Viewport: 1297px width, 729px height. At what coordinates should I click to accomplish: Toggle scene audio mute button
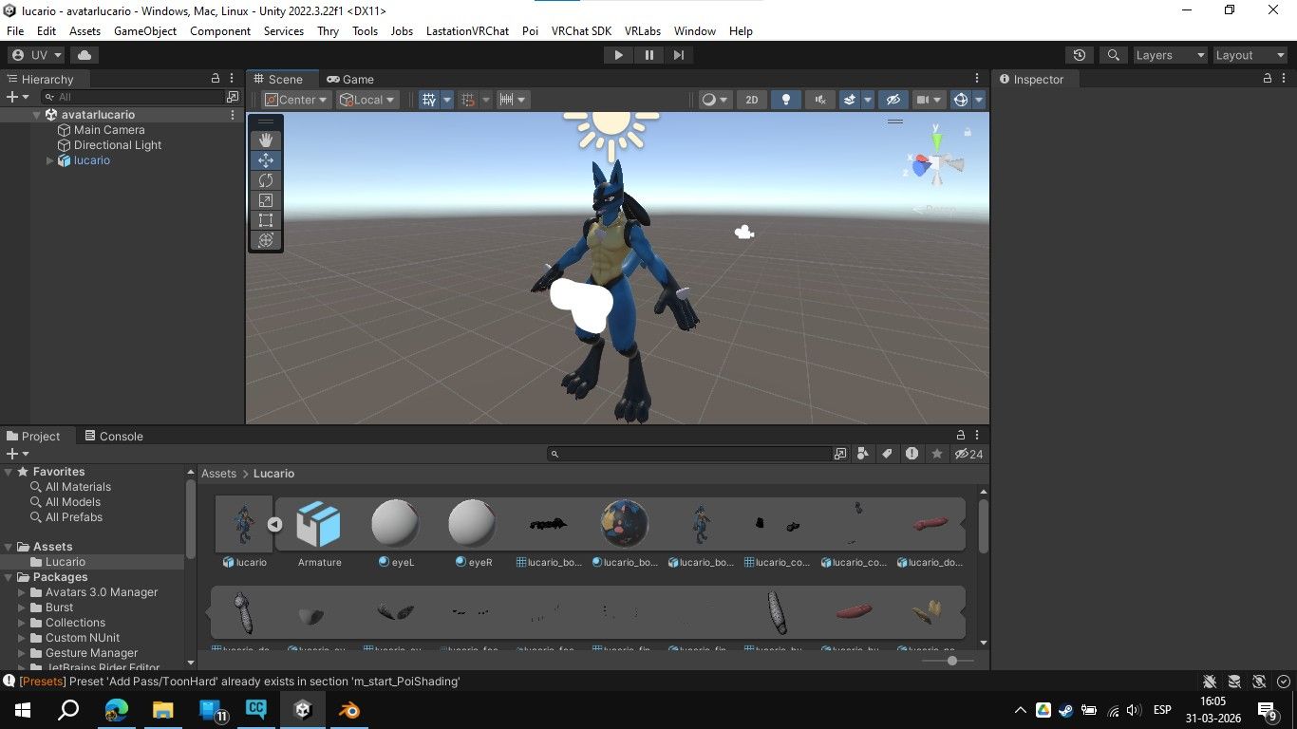pos(819,100)
